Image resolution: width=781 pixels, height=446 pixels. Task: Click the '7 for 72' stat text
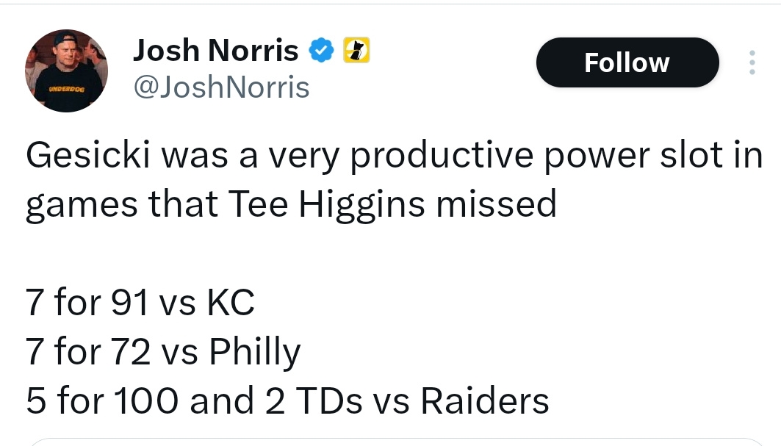tap(88, 351)
